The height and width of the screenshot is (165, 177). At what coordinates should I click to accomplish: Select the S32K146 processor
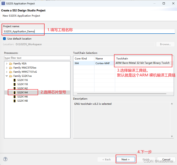point(23,97)
